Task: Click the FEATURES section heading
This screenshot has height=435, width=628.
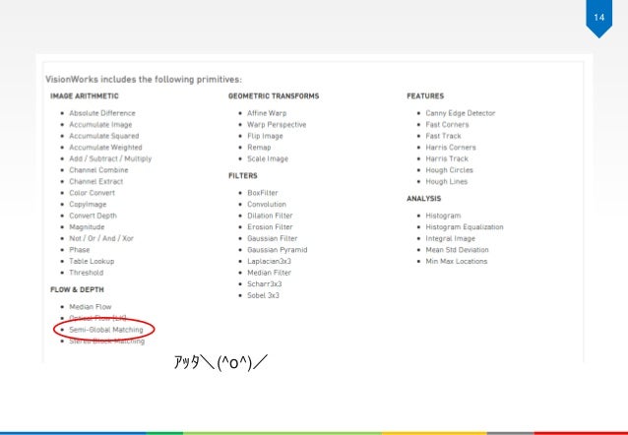Action: pos(425,96)
